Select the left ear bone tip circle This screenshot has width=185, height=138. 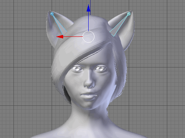pos(52,14)
